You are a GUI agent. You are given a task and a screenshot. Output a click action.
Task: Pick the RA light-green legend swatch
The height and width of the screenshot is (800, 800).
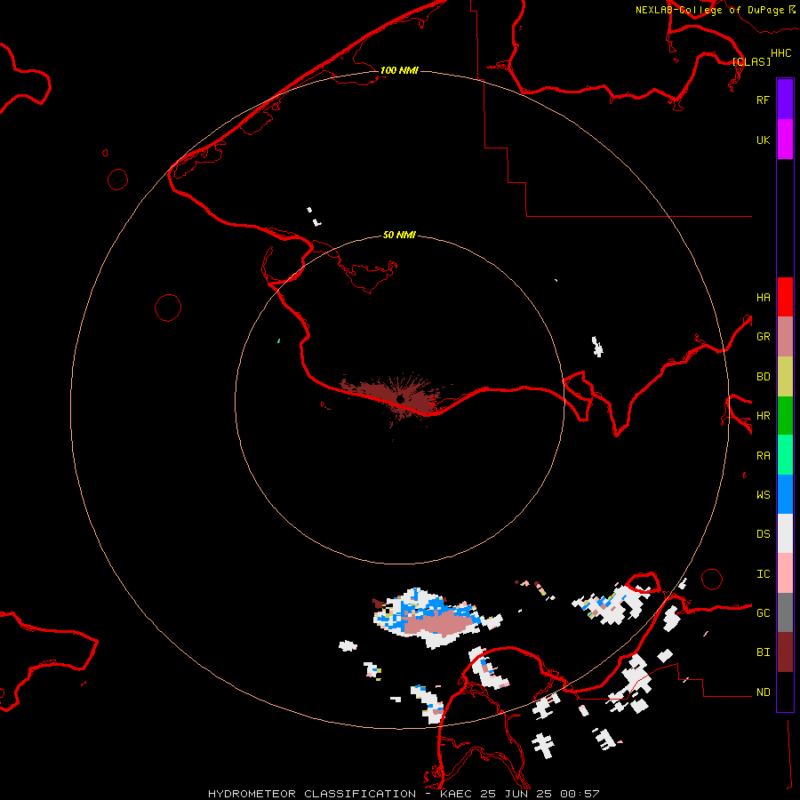coord(785,455)
